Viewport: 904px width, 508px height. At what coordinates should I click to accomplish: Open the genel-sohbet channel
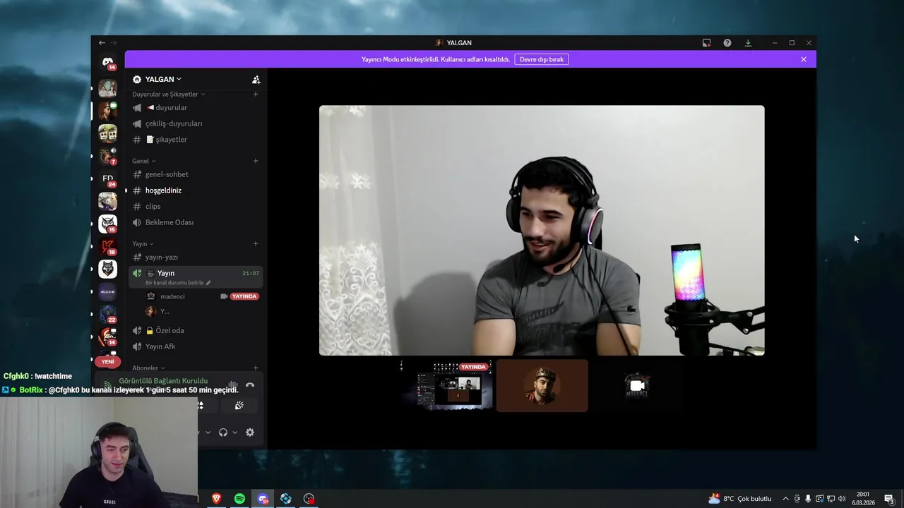[196, 174]
